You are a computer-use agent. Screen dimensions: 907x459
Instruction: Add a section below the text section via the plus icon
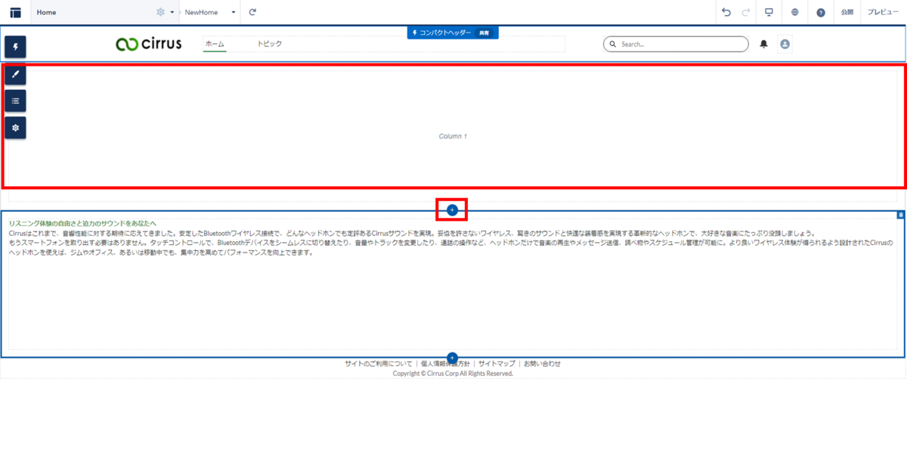point(452,357)
